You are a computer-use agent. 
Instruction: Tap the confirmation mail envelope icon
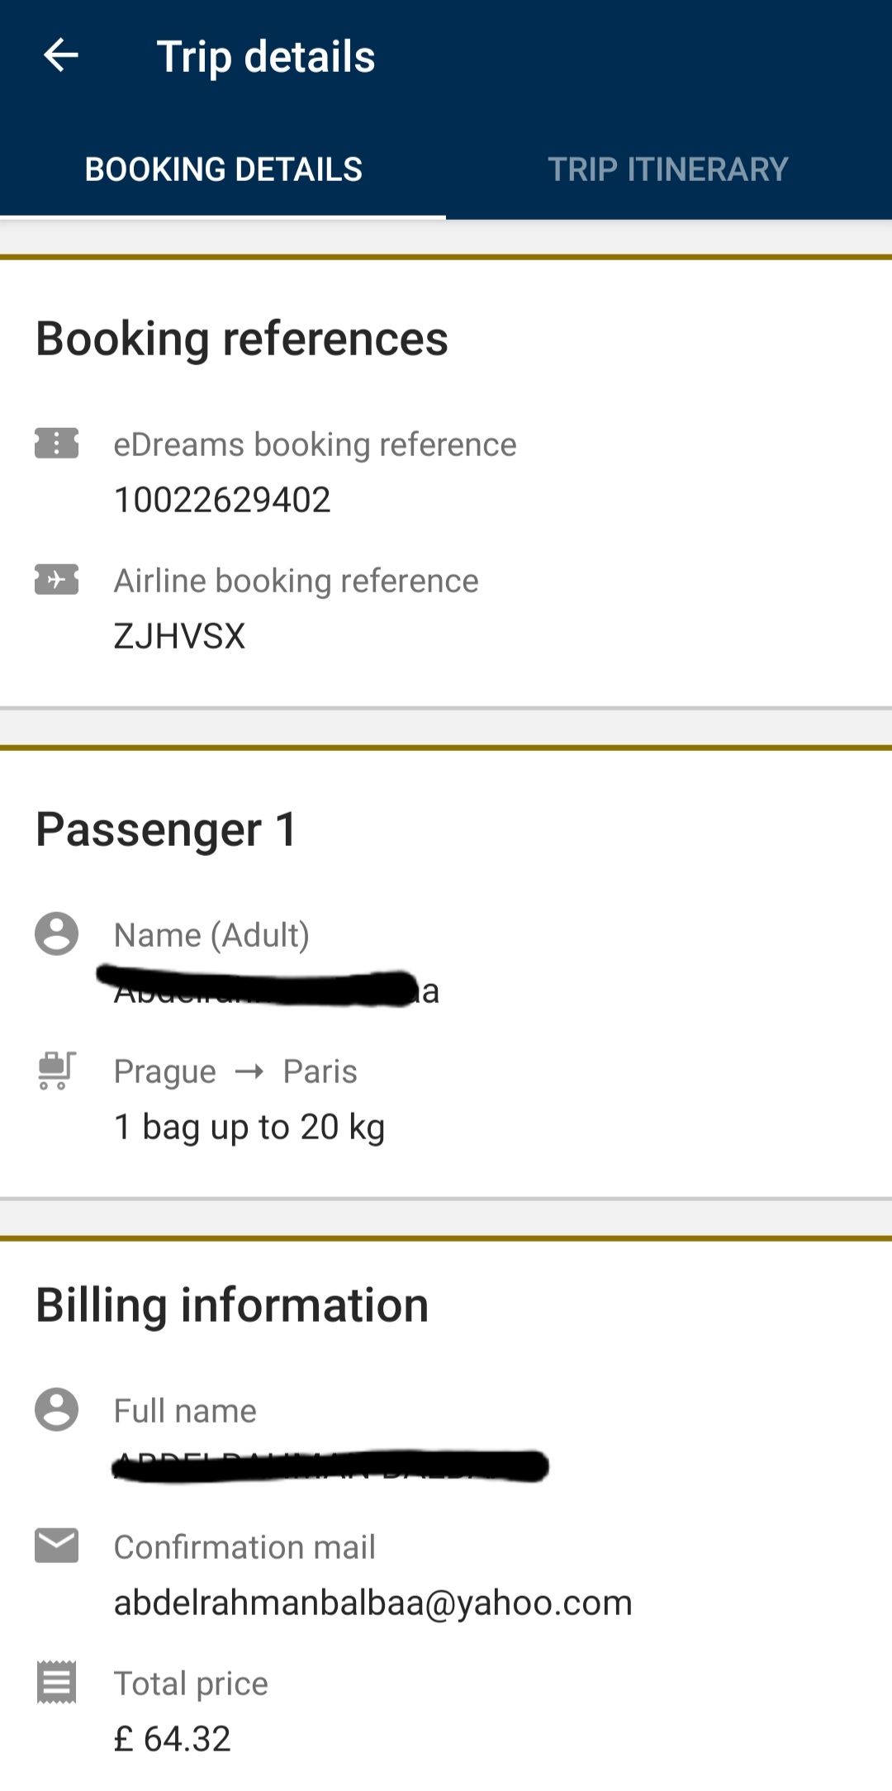tap(56, 1545)
